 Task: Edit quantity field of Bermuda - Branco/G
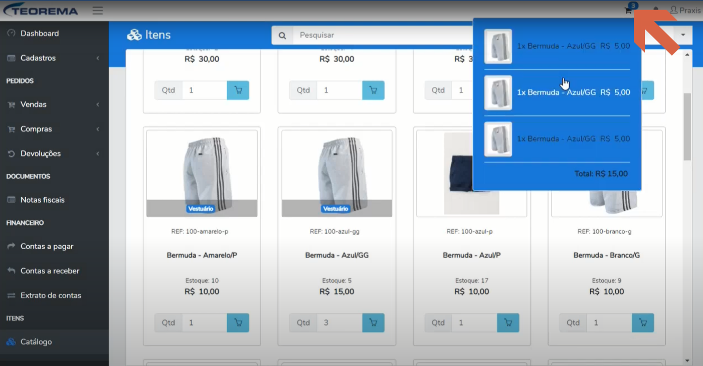tap(609, 323)
